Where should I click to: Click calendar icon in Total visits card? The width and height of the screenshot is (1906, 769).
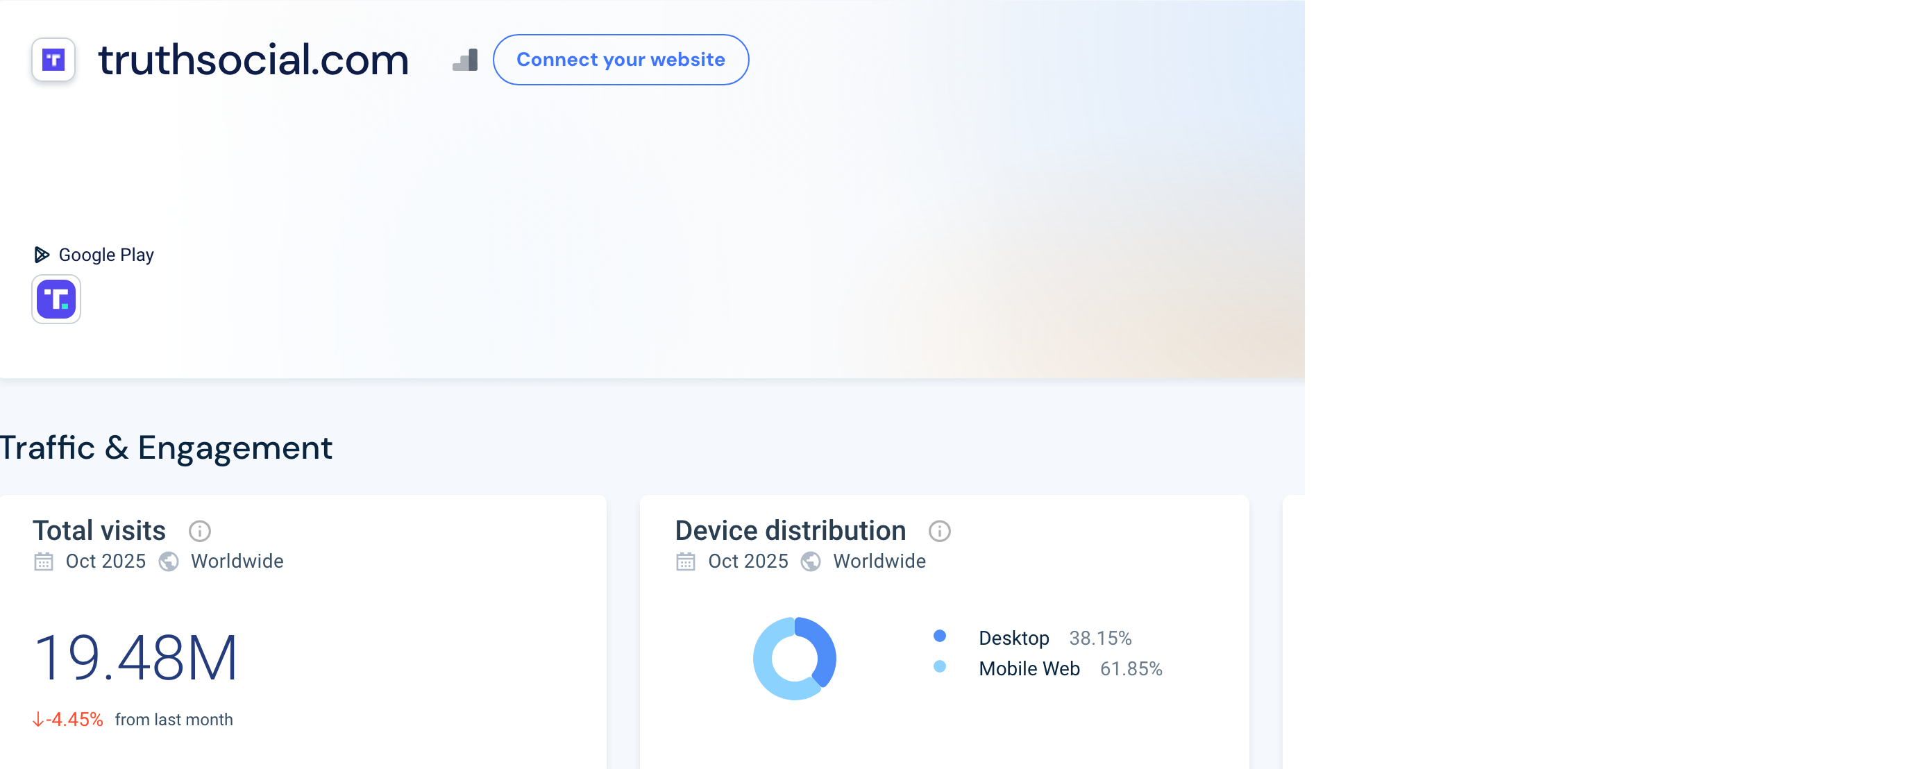click(x=44, y=561)
